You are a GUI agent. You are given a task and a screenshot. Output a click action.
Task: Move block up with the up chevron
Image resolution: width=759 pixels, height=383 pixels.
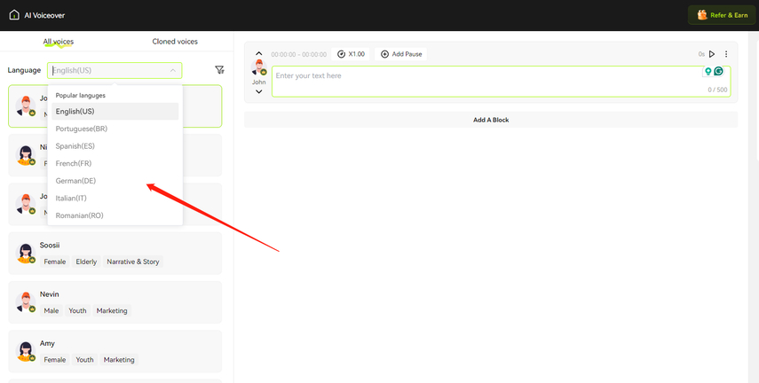pos(259,54)
